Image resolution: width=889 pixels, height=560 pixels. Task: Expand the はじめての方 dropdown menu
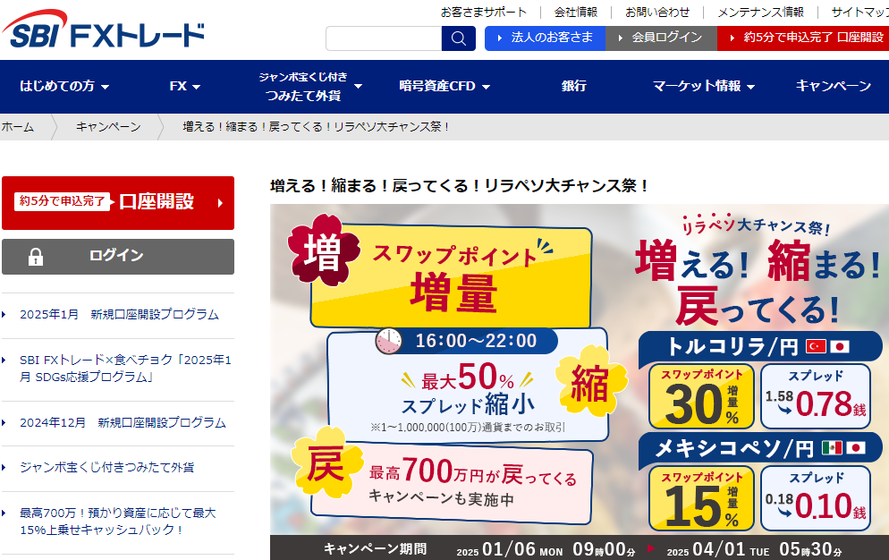[x=64, y=86]
